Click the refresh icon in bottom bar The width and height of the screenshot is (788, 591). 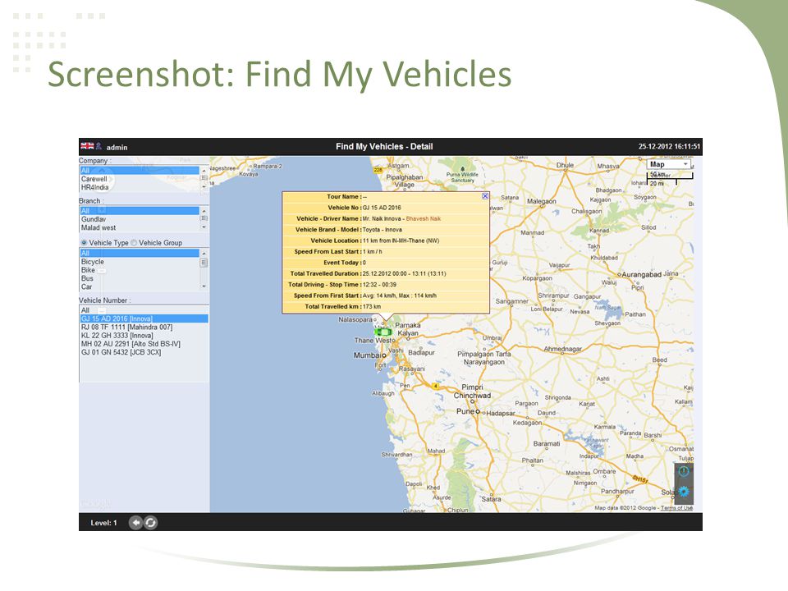coord(151,523)
